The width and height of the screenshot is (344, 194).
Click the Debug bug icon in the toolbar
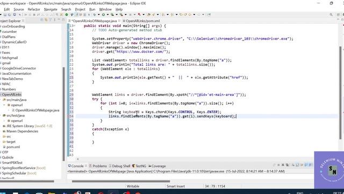click(95, 15)
